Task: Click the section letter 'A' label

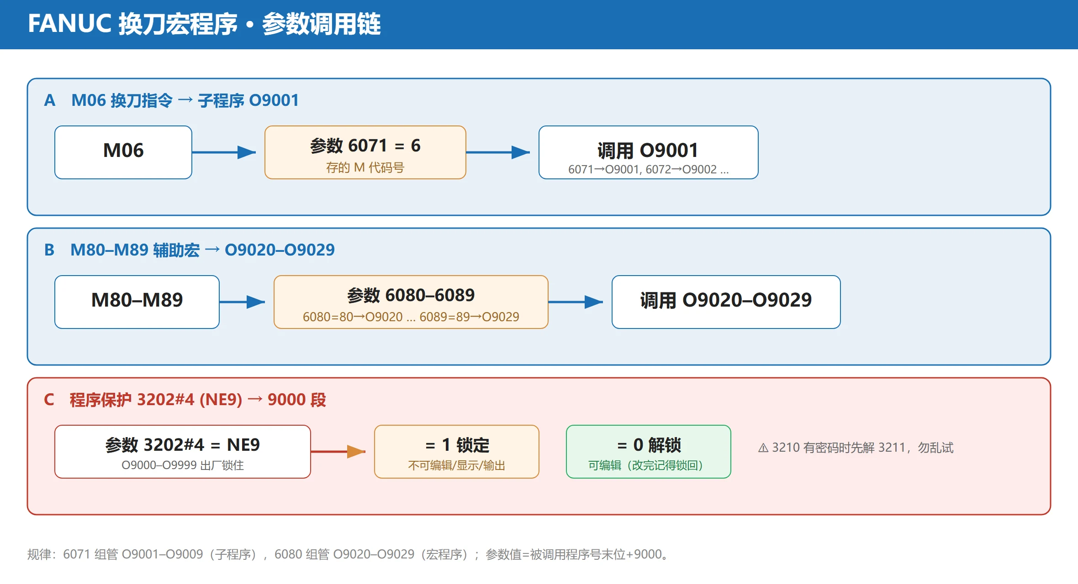Action: [50, 100]
